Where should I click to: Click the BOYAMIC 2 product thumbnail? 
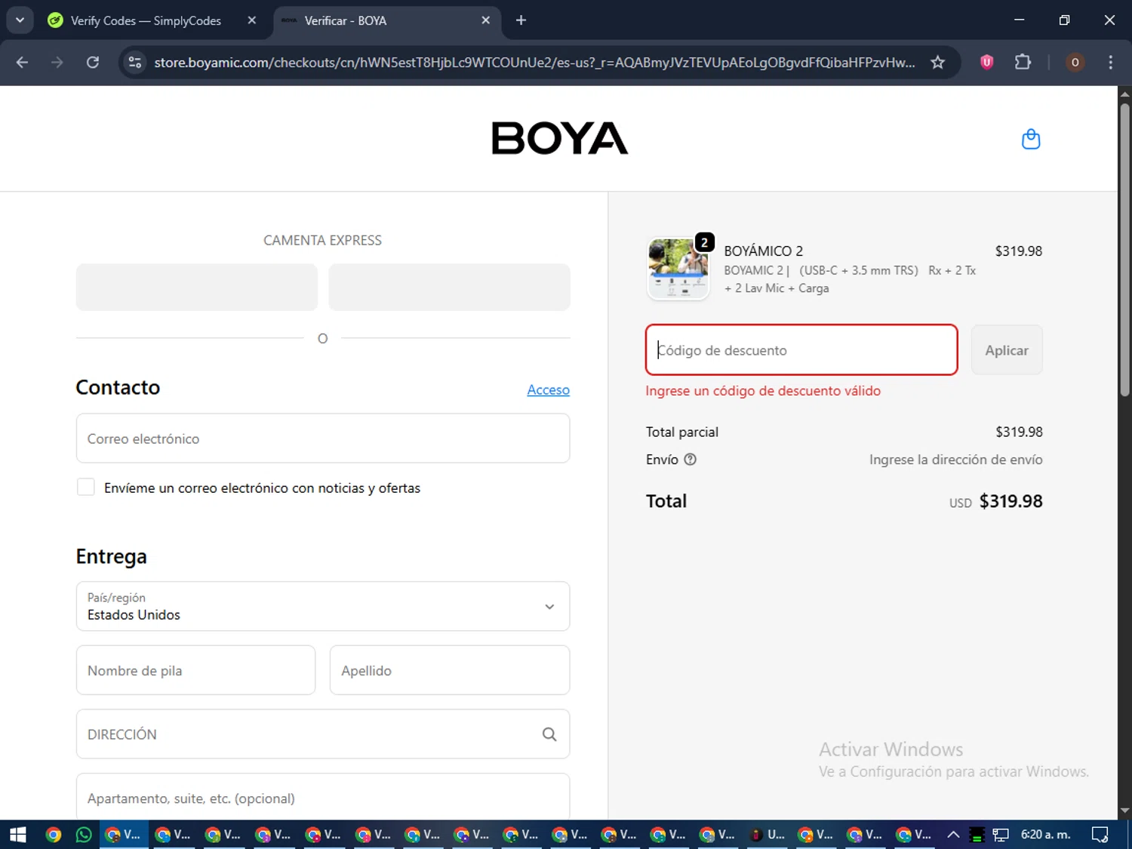coord(678,269)
